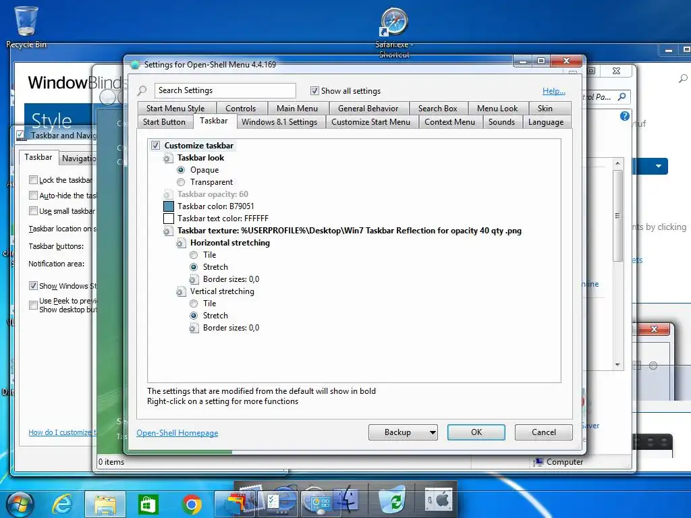Viewport: 691px width, 518px height.
Task: Enable Lock the taskbar in Taskbar properties
Action: (33, 179)
